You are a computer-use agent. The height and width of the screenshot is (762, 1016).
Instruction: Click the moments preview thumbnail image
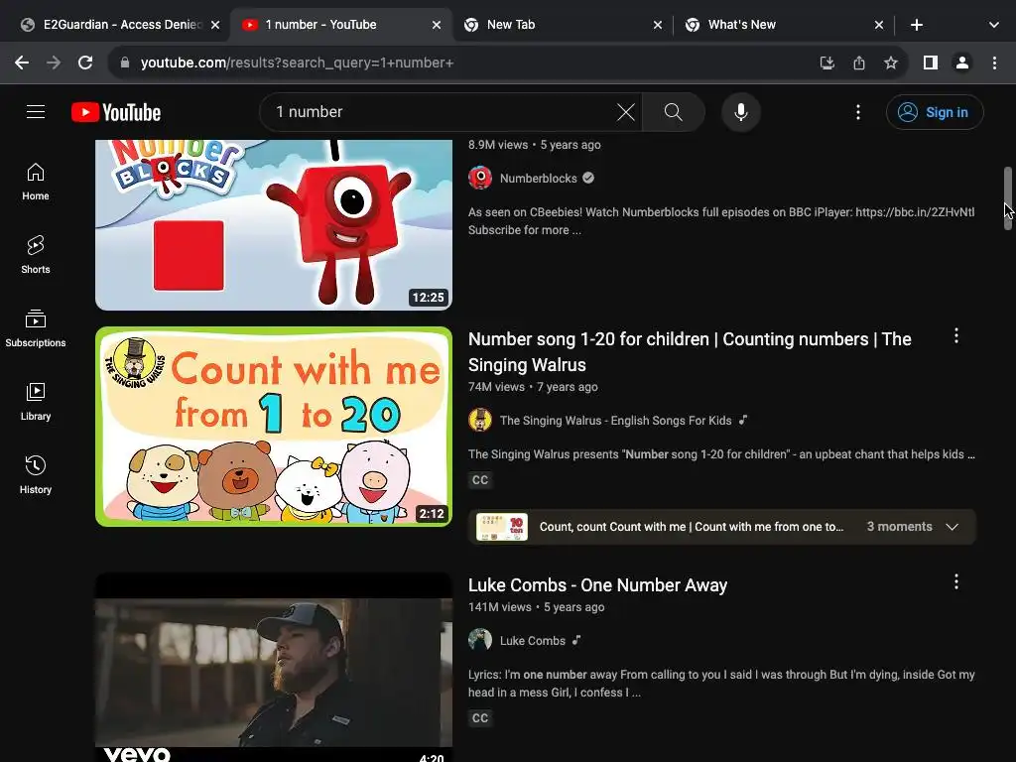(x=502, y=527)
